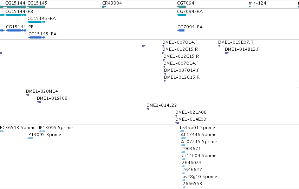Select the DME1-014E03 BAC label

tap(190, 119)
